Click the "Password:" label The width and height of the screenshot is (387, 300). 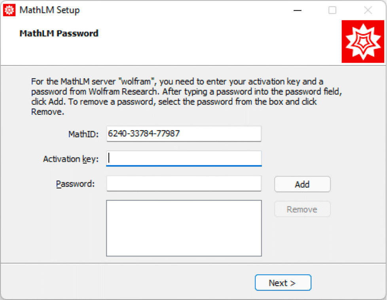75,184
